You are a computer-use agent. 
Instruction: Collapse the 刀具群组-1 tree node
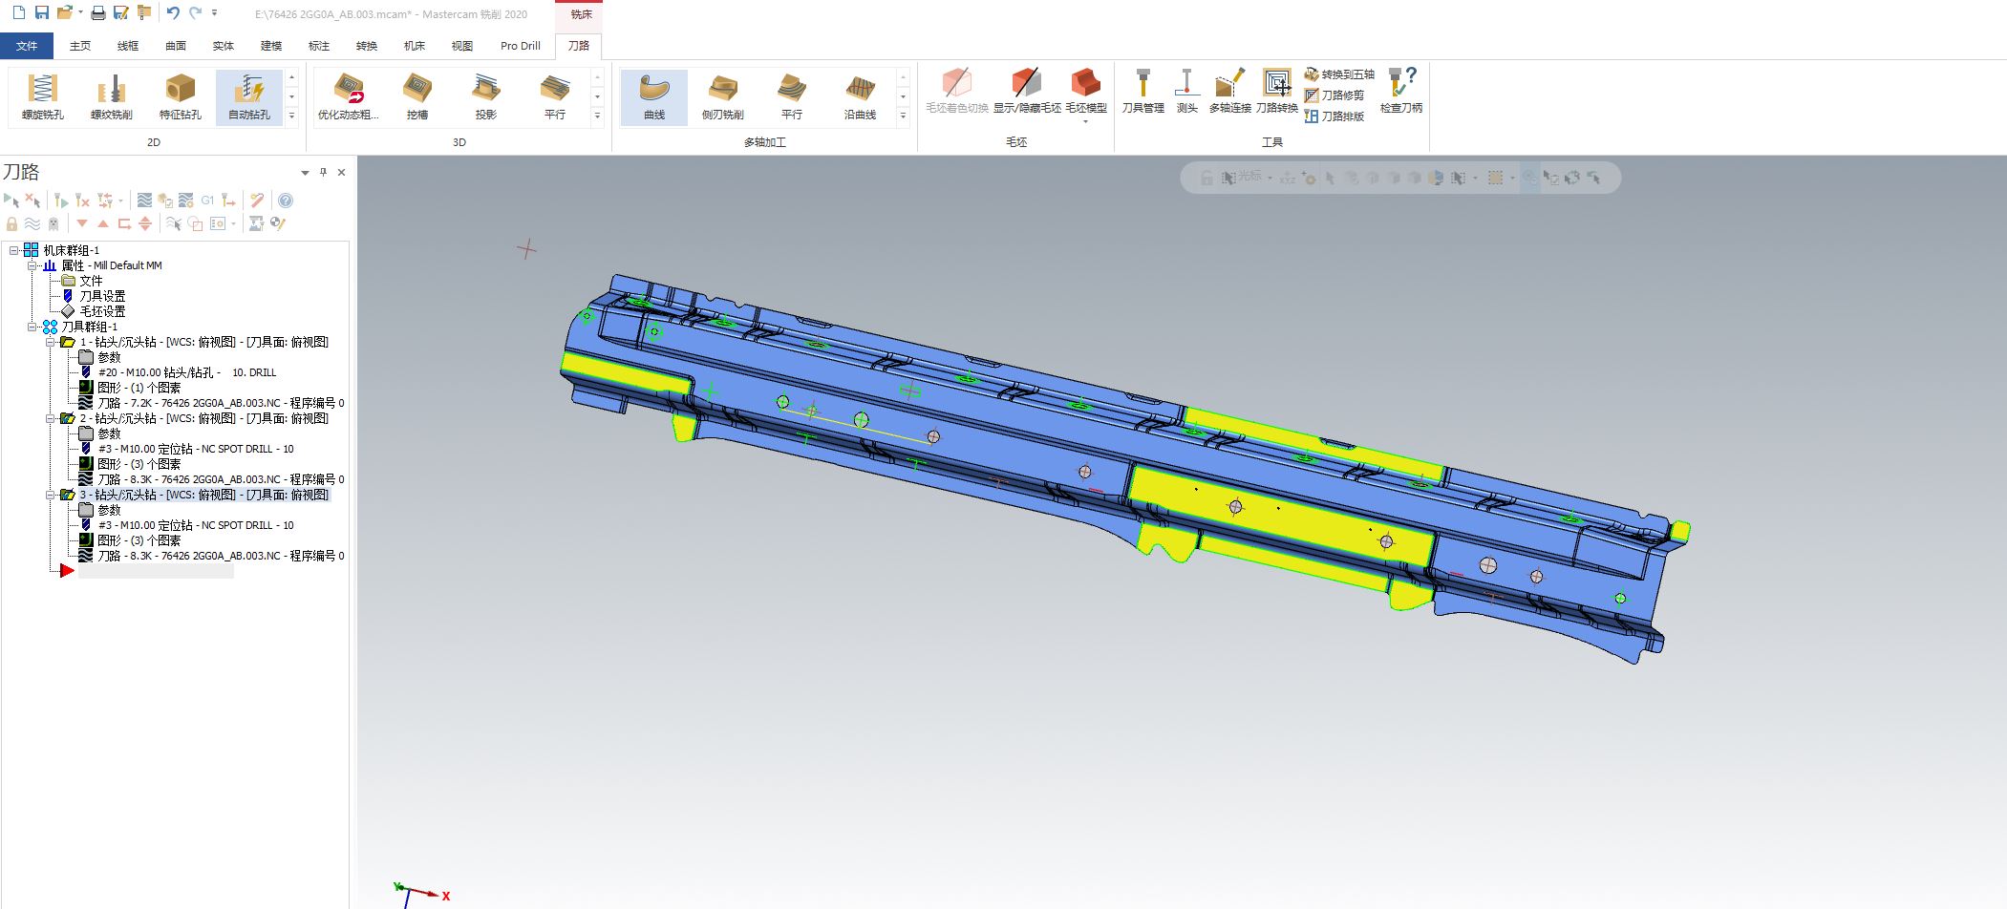click(32, 327)
